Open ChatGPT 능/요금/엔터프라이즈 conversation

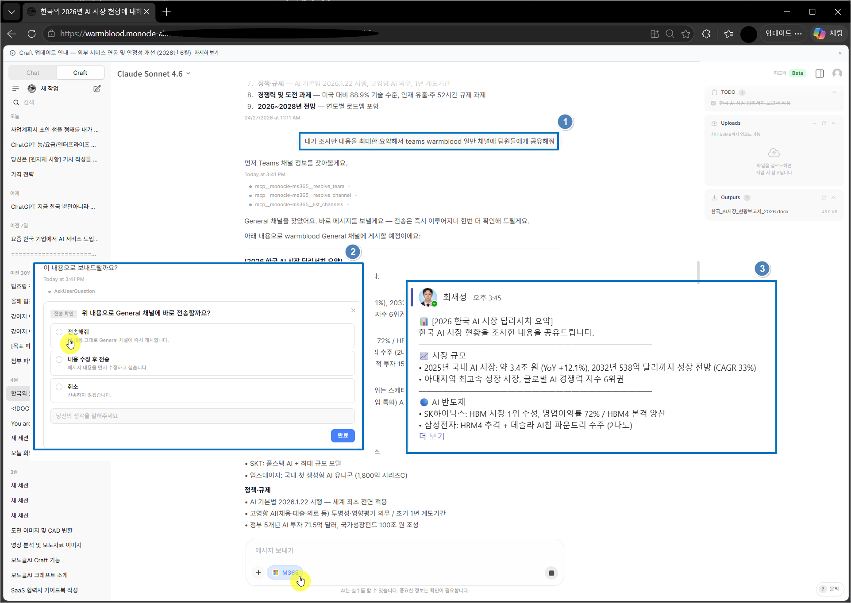coord(54,145)
